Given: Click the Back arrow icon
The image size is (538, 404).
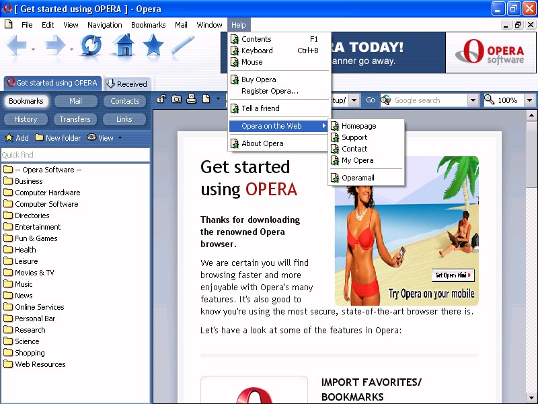Looking at the screenshot, I should pos(17,46).
